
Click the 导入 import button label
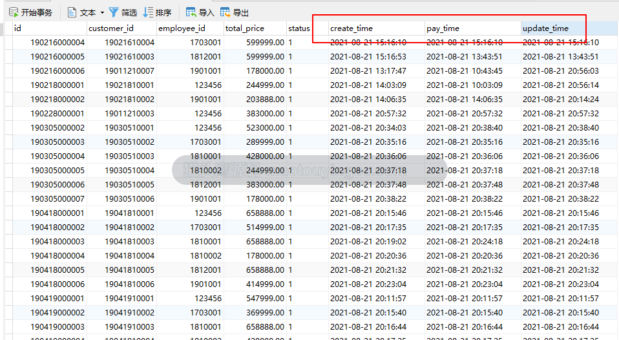pyautogui.click(x=207, y=13)
